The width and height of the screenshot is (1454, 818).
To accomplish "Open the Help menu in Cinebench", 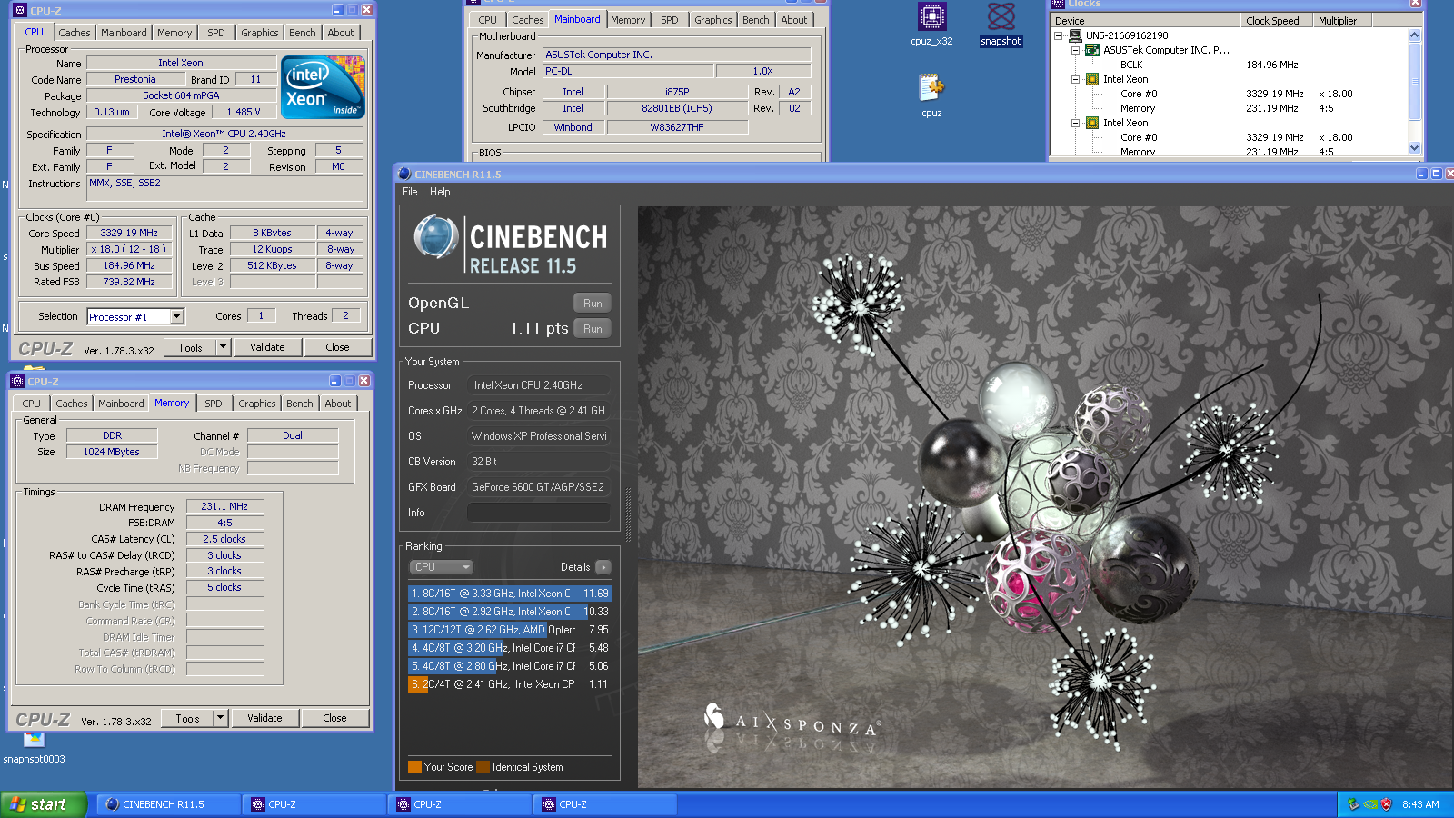I will [440, 192].
